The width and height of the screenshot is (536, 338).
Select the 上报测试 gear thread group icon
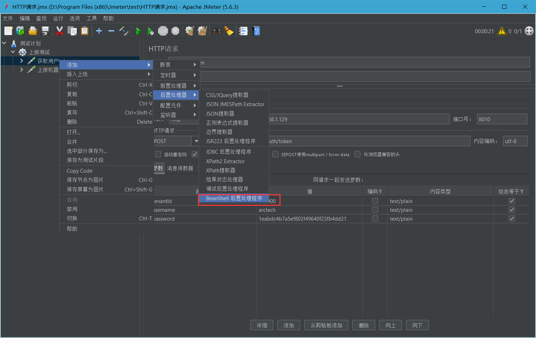23,52
